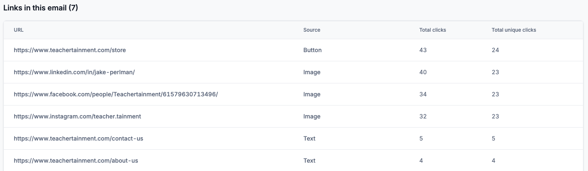Click total clicks value 43
The image size is (588, 171).
click(x=423, y=50)
